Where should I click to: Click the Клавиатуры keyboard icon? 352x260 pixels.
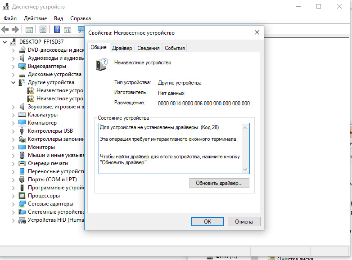[22, 115]
